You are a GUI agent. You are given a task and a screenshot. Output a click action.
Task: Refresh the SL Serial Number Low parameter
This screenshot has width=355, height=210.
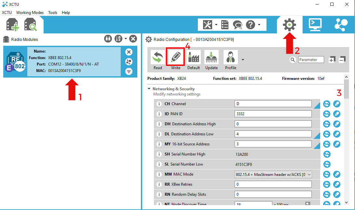(x=327, y=164)
